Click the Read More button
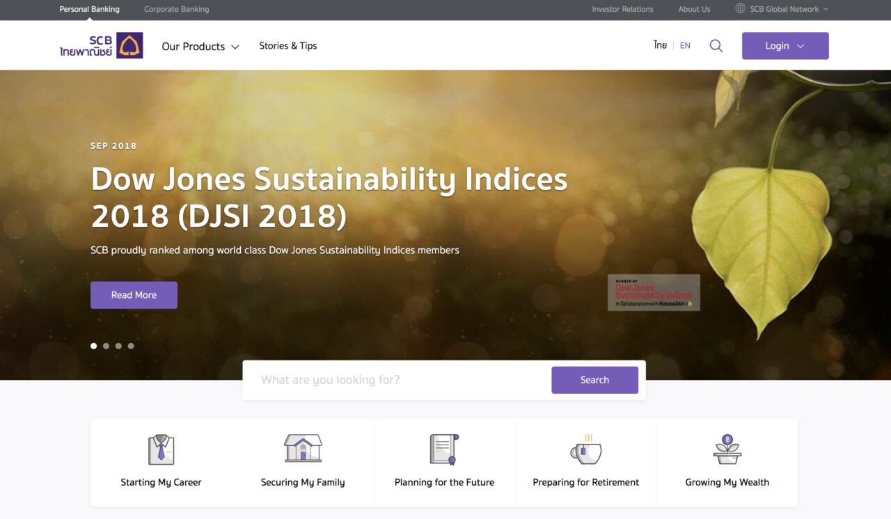Screen dimensions: 891x519 134,295
